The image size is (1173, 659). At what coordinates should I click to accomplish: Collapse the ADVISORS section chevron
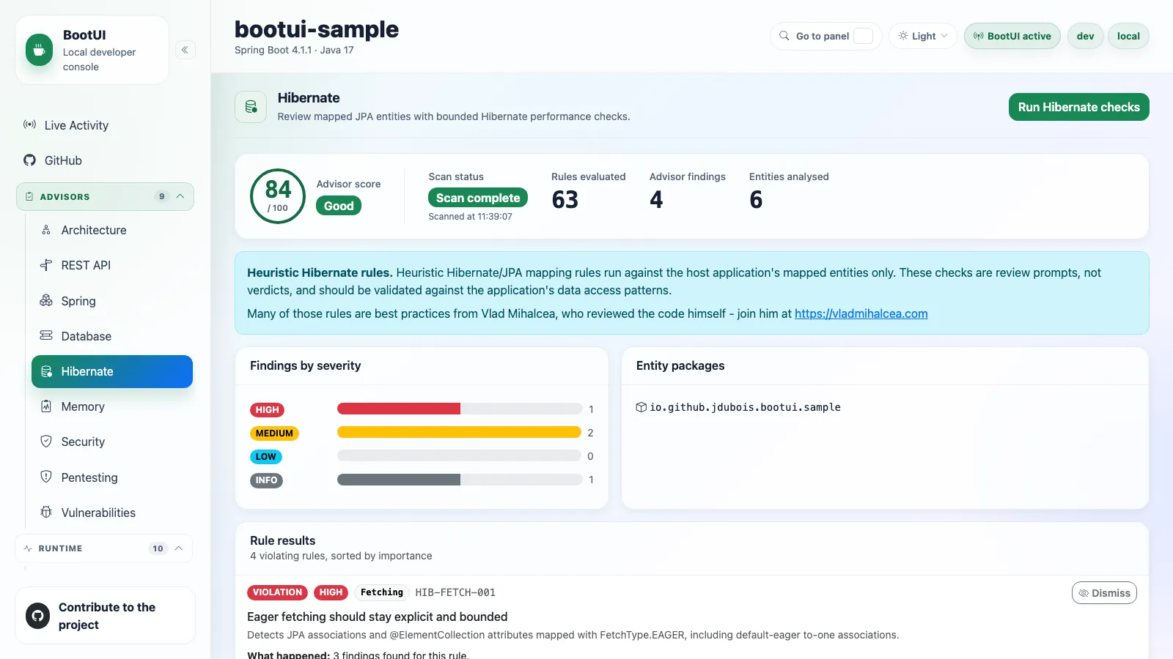pos(180,196)
